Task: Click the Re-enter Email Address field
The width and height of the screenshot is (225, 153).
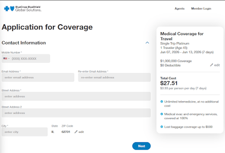Action: click(114, 78)
